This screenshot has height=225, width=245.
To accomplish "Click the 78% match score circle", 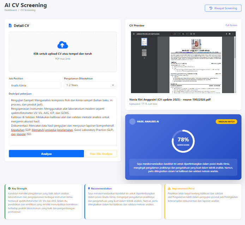I will pos(183,141).
